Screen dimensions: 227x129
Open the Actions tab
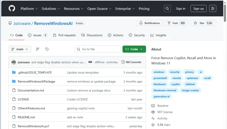click(x=115, y=35)
